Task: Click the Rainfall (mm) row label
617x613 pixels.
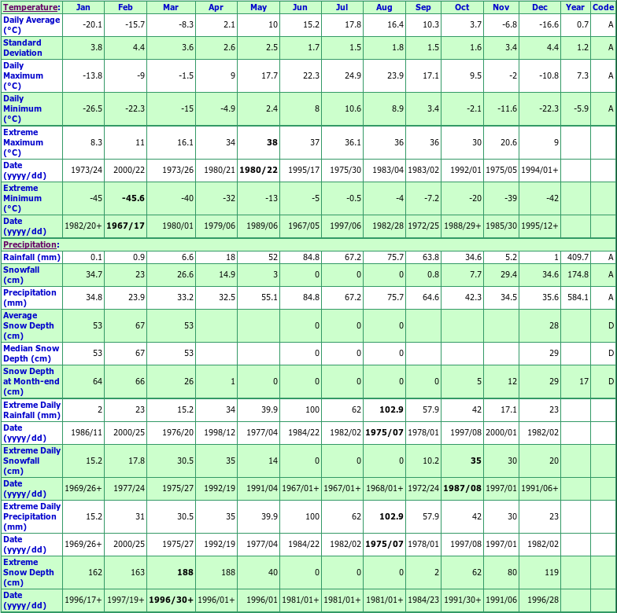Action: [31, 258]
